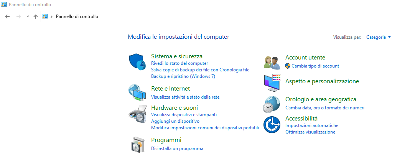
Task: Open the Hardware e suoni printer icon
Action: [x=137, y=114]
